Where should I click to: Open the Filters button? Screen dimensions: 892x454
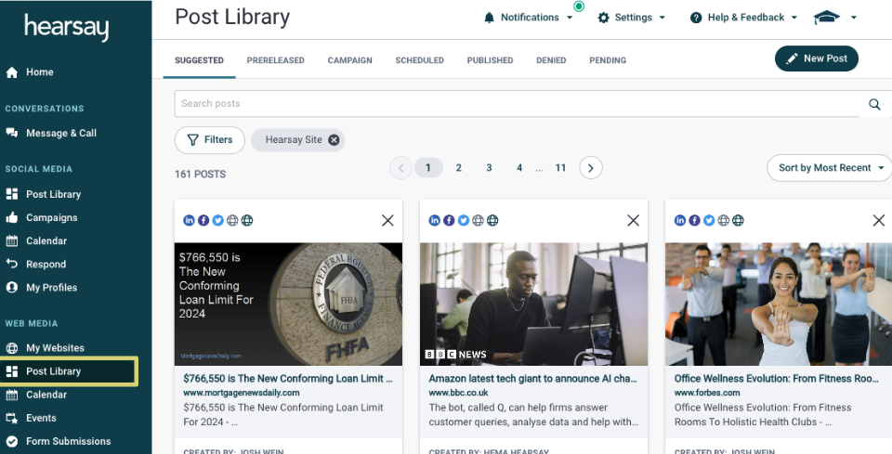point(210,140)
